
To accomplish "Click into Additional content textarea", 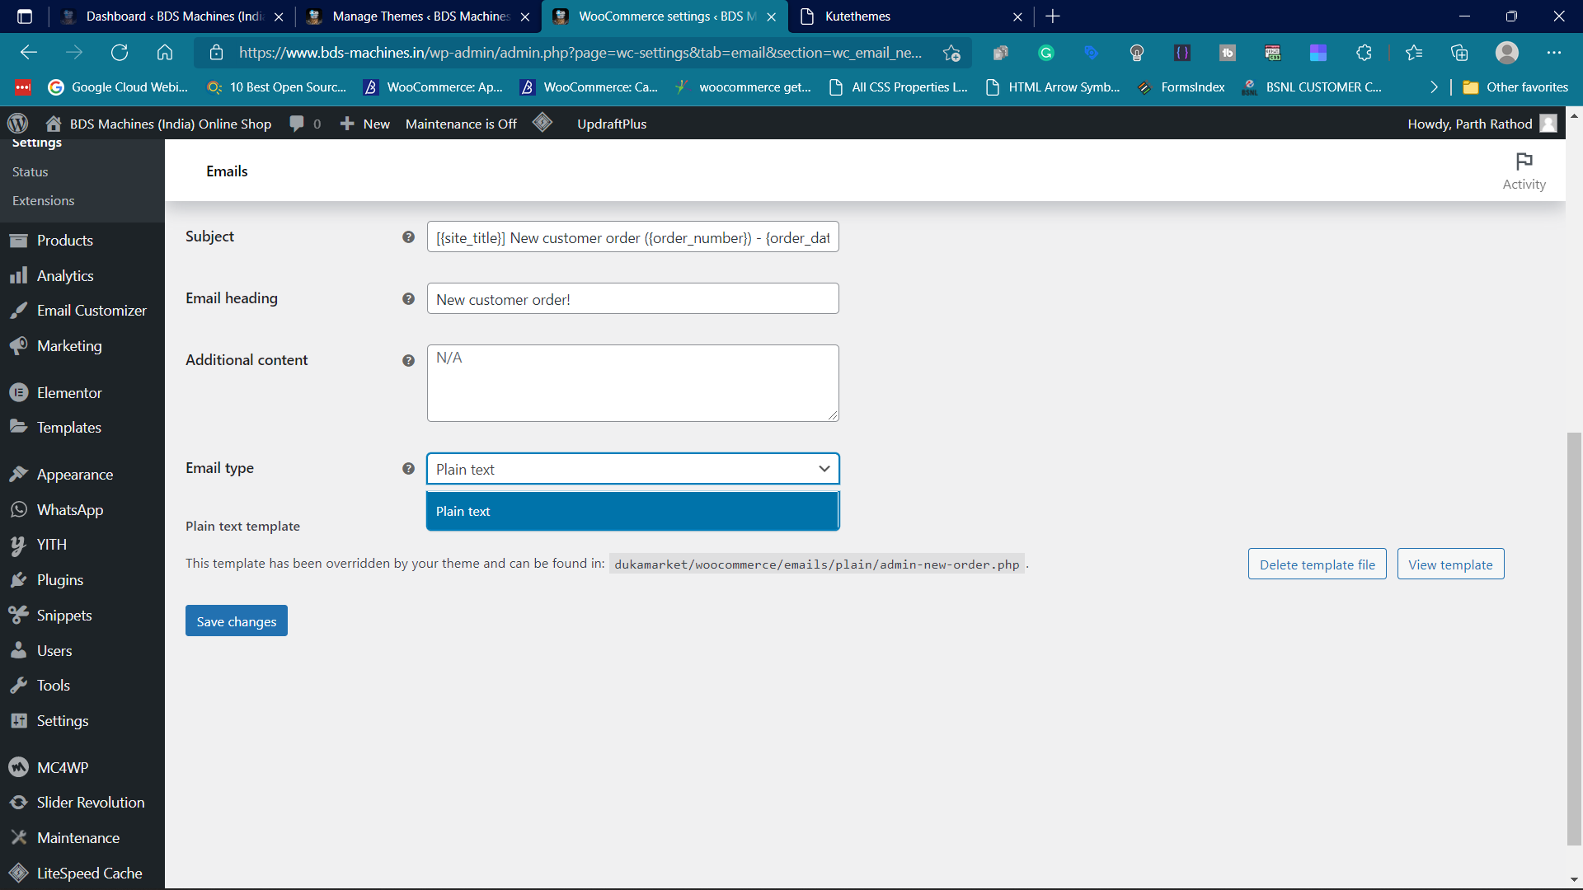I will pos(632,383).
